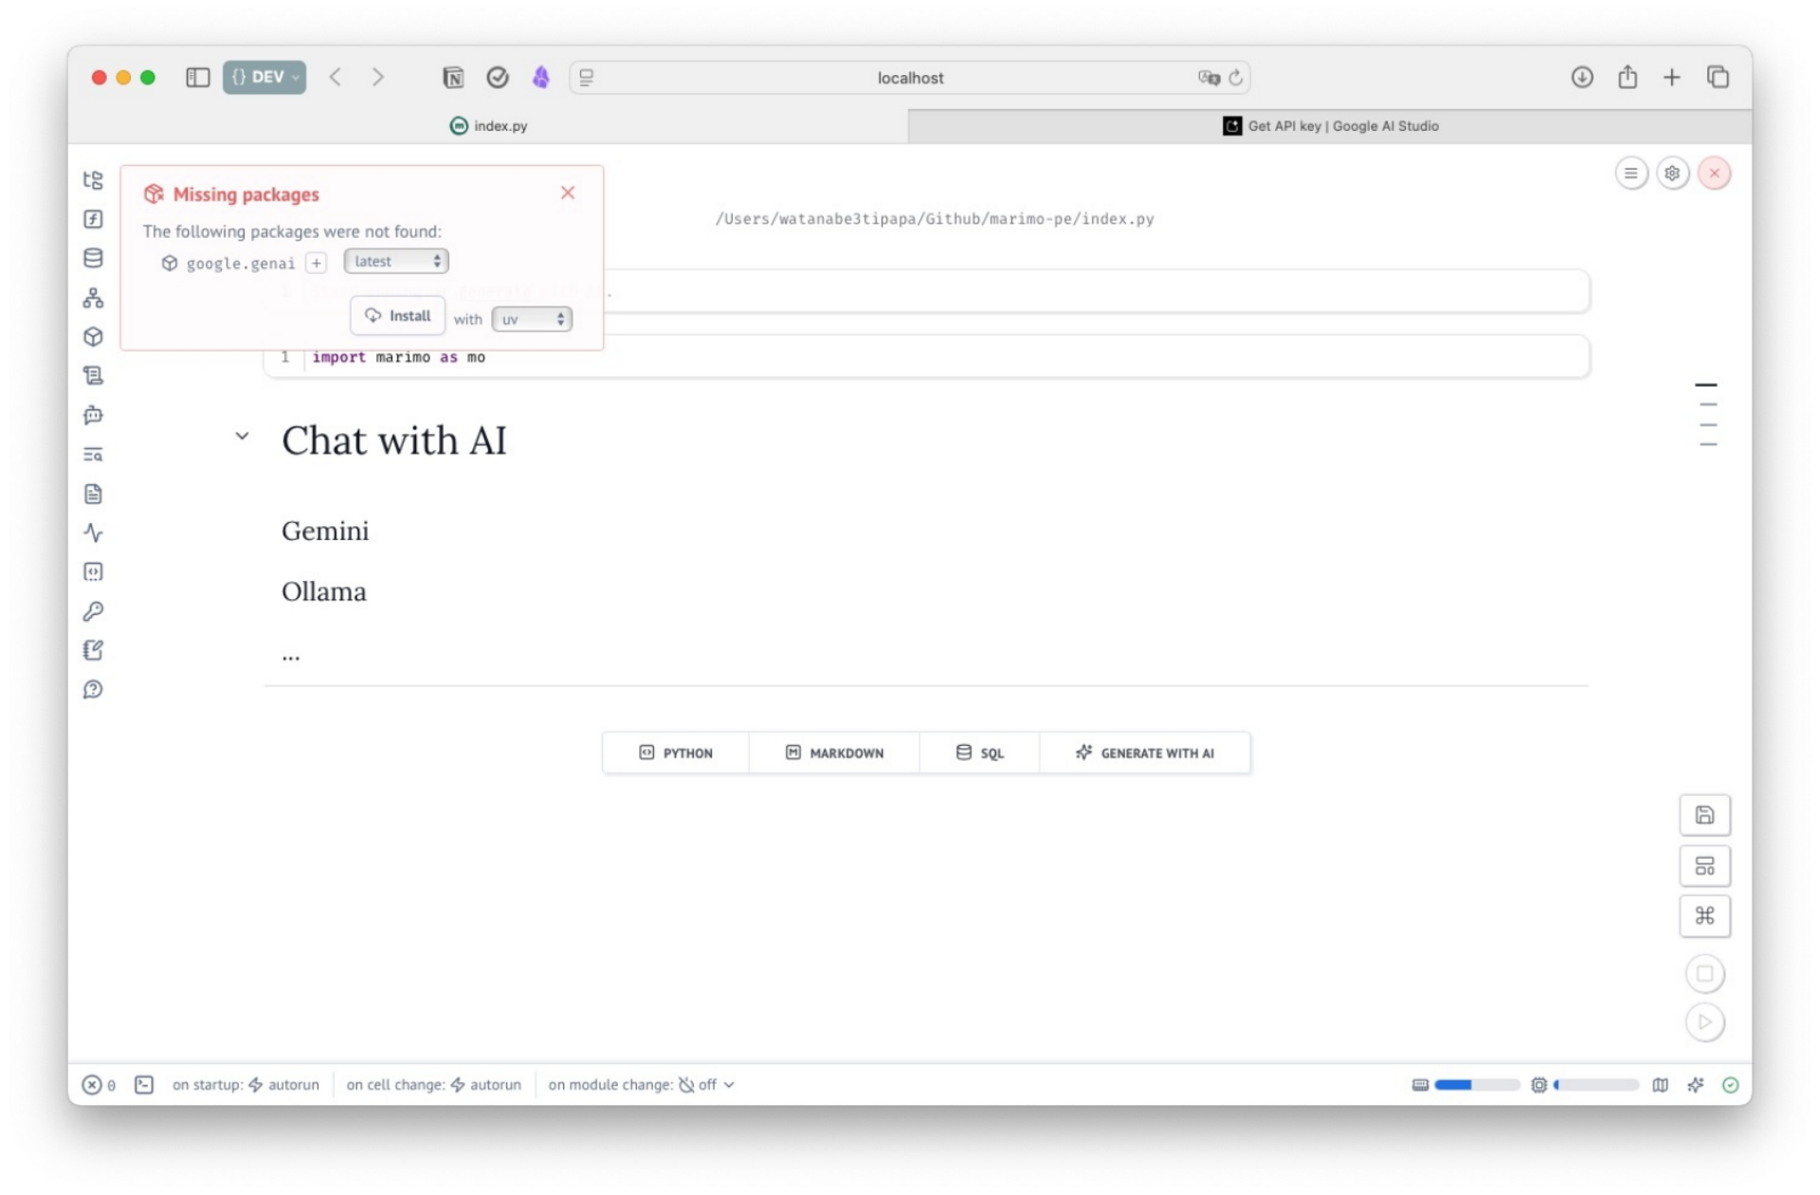Open the AI chat bot panel
The height and width of the screenshot is (1195, 1820).
pos(93,415)
